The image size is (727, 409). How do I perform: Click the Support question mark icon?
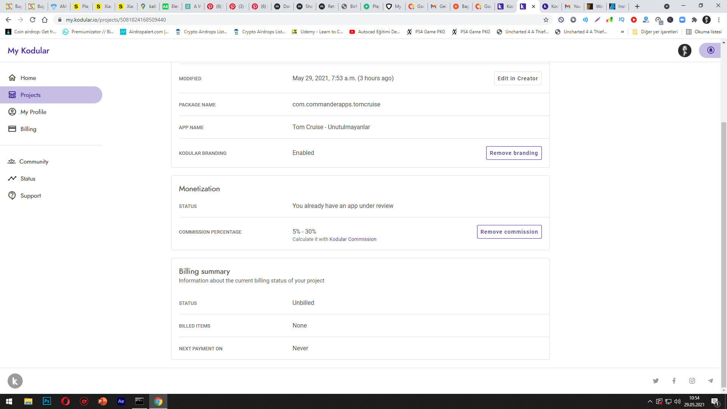click(x=12, y=195)
